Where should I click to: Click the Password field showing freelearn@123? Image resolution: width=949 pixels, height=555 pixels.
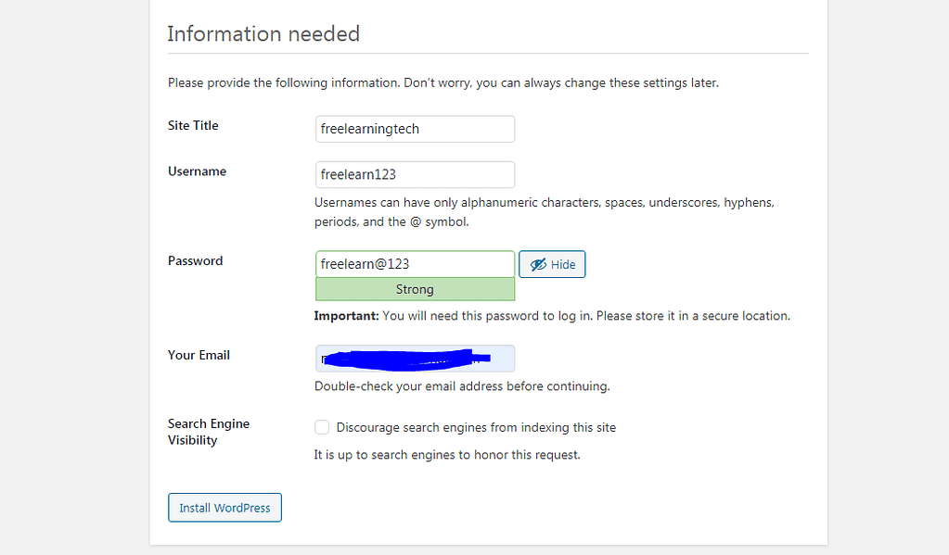pyautogui.click(x=415, y=264)
